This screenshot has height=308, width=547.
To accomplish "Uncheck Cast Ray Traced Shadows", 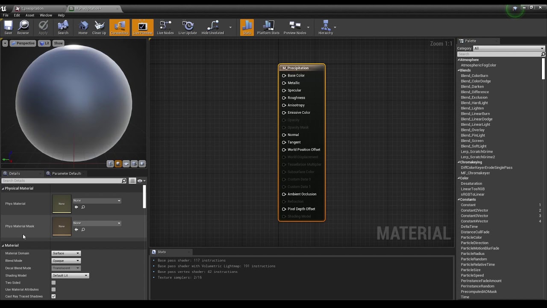I will pyautogui.click(x=53, y=296).
